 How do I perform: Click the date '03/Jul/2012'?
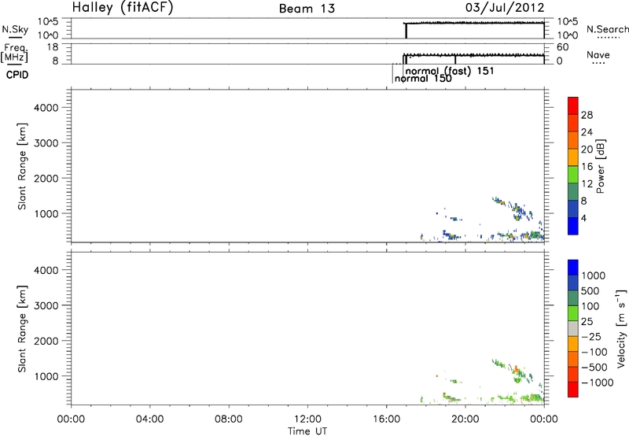point(505,8)
